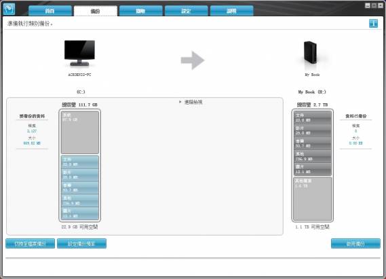This screenshot has width=386, height=279.
Task: Click the 切換至檔案備份 button
Action: (31, 244)
